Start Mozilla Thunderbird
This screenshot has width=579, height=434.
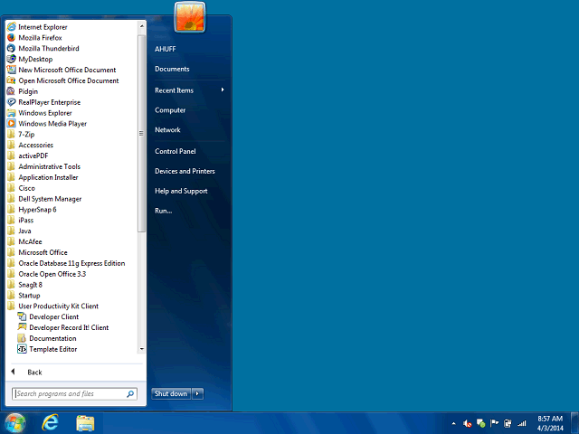click(48, 48)
